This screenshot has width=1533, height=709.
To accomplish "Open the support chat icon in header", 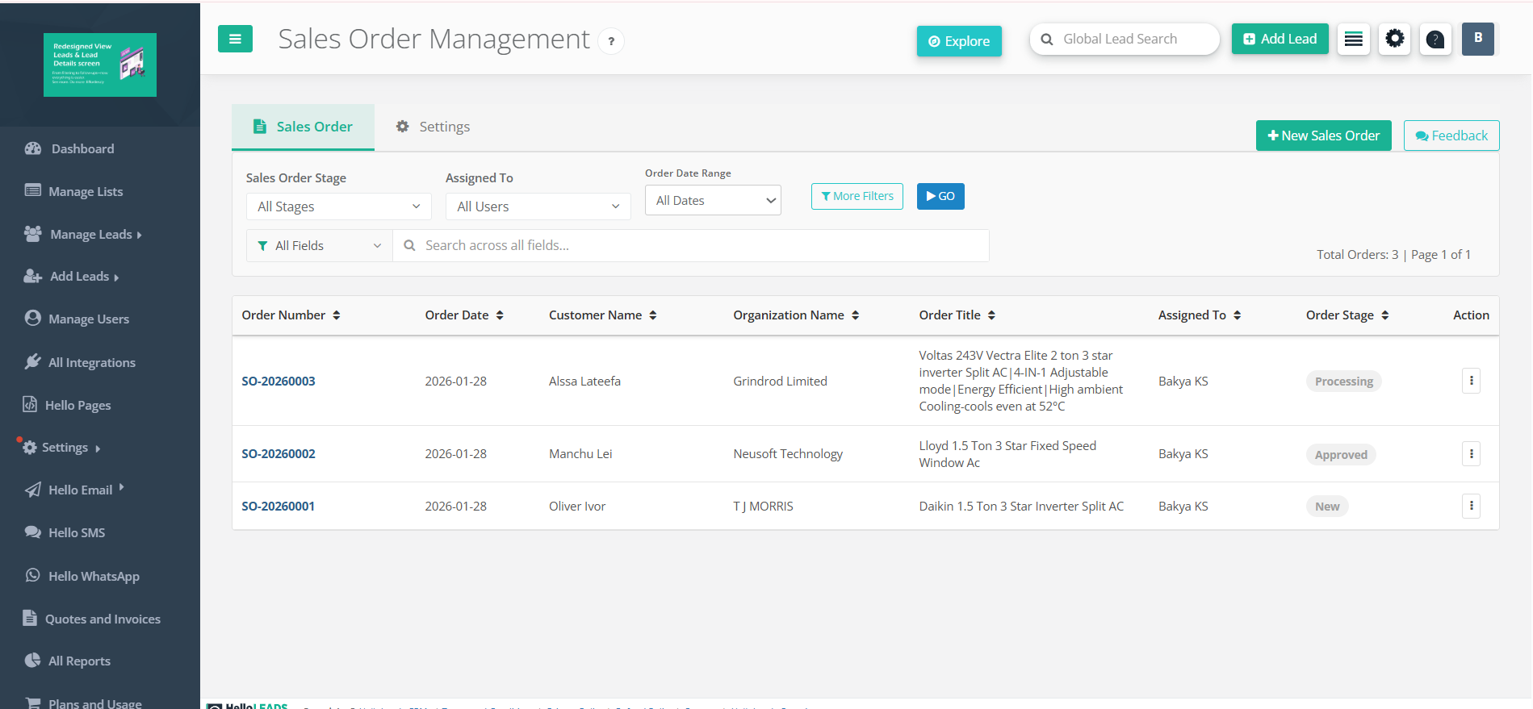I will [x=1435, y=39].
